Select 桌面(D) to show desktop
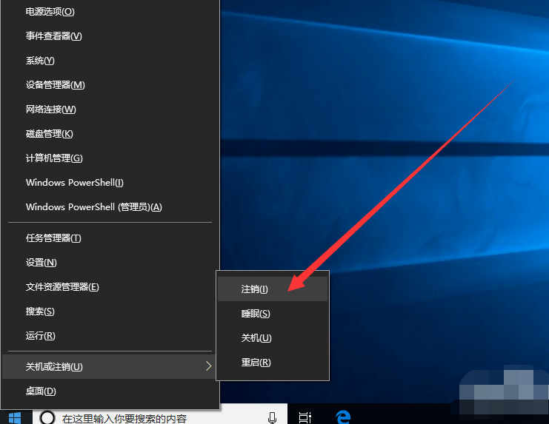The image size is (549, 424). 41,391
